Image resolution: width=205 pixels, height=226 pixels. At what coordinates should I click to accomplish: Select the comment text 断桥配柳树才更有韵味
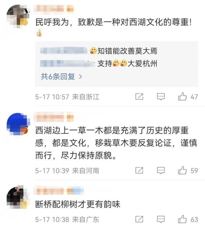tap(78, 204)
